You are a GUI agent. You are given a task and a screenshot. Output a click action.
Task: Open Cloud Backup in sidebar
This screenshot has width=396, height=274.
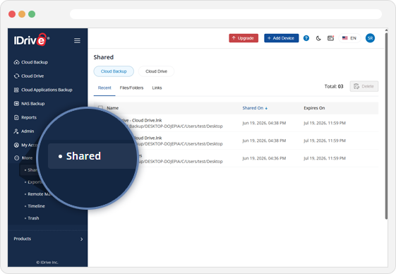(x=35, y=62)
